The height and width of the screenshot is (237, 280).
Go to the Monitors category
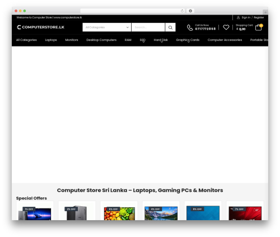point(72,40)
